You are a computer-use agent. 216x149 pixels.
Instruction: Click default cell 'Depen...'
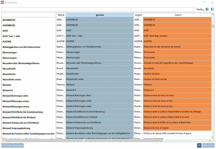(61, 47)
